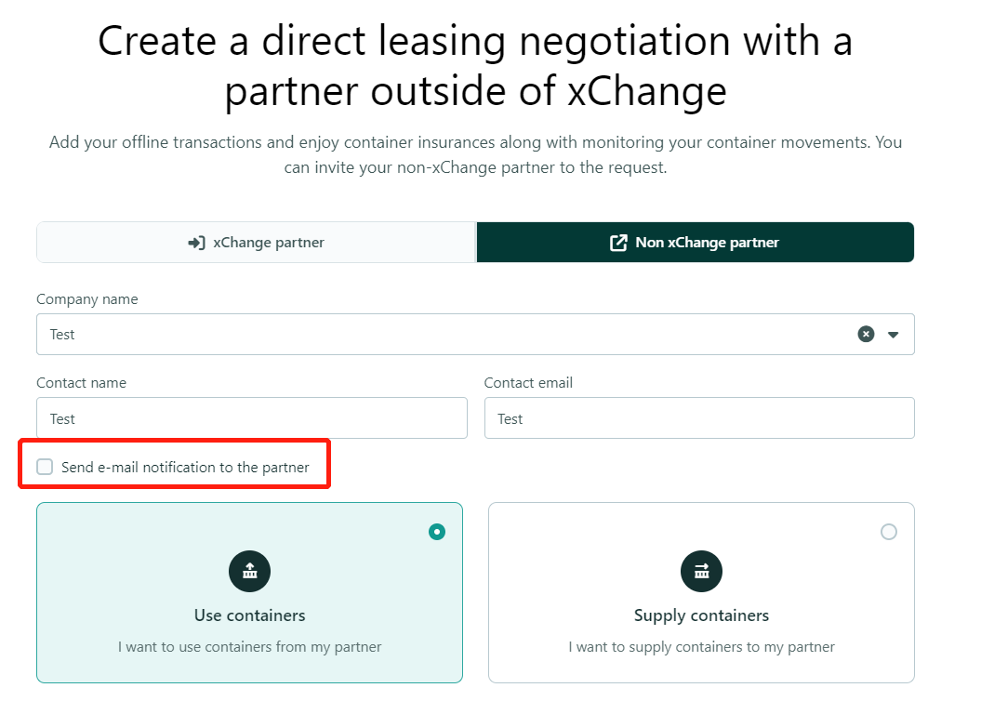Click into the Contact email field
Viewport: 994px width, 701px height.
[x=699, y=418]
